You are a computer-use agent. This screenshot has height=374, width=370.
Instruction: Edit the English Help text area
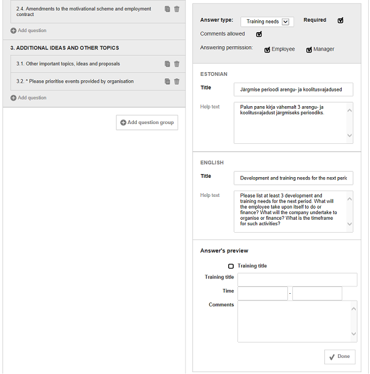(x=294, y=212)
